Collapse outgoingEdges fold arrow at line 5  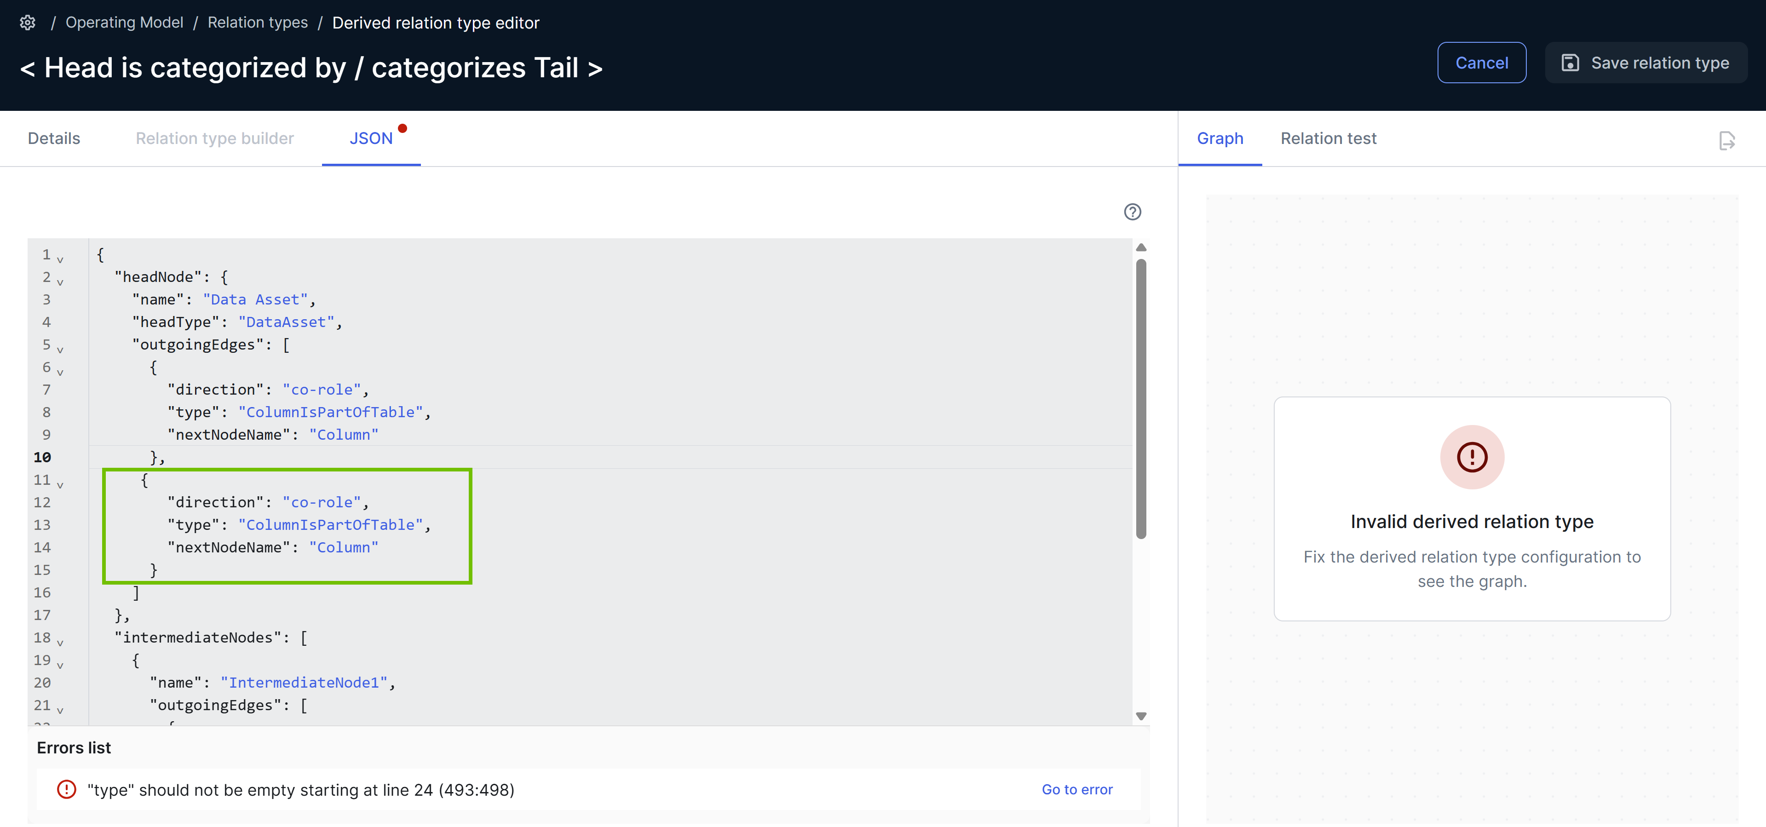coord(60,350)
